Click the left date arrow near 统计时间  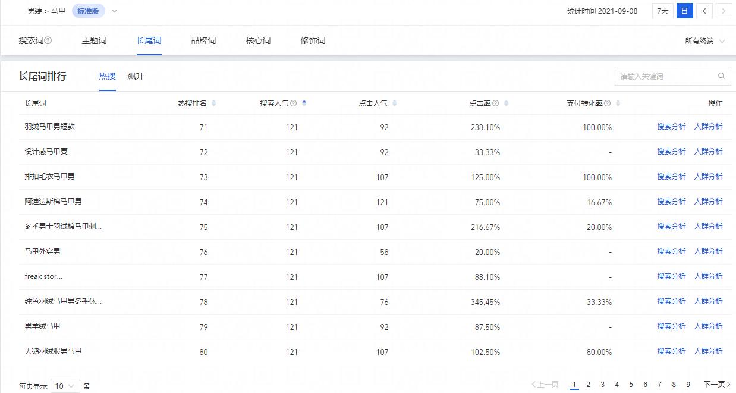(x=705, y=11)
